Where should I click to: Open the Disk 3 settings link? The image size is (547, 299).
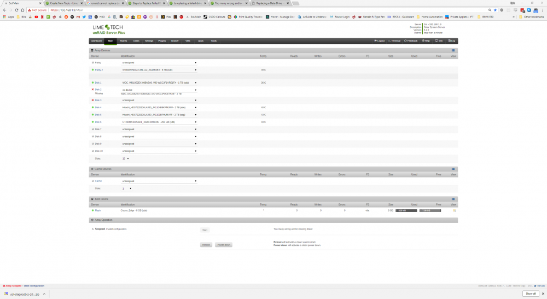pyautogui.click(x=98, y=101)
